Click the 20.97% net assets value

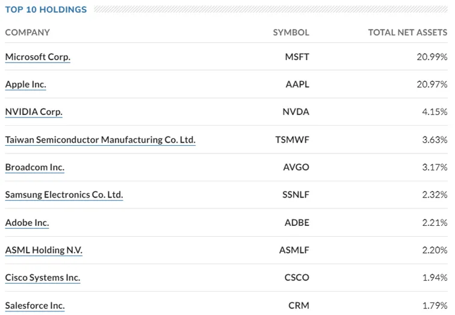(x=432, y=84)
